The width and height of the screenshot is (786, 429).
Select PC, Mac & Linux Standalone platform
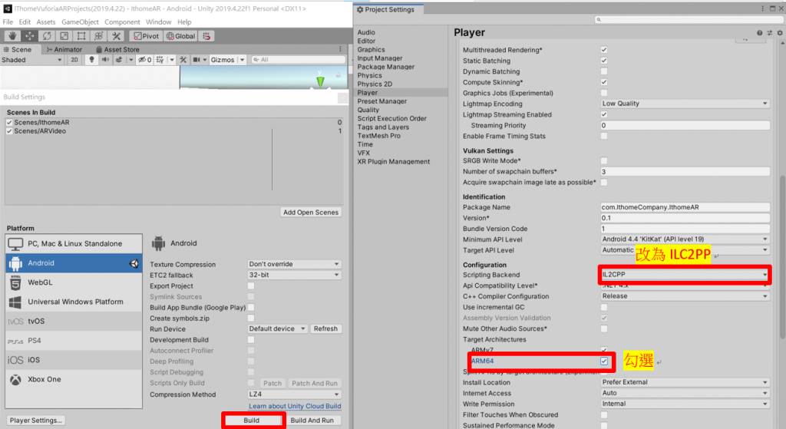pyautogui.click(x=74, y=243)
